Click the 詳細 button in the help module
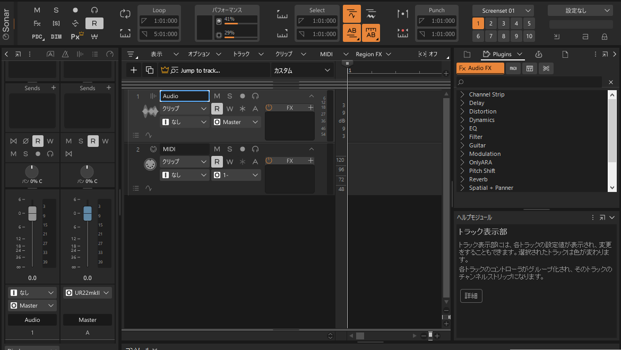The image size is (621, 350). click(x=471, y=296)
